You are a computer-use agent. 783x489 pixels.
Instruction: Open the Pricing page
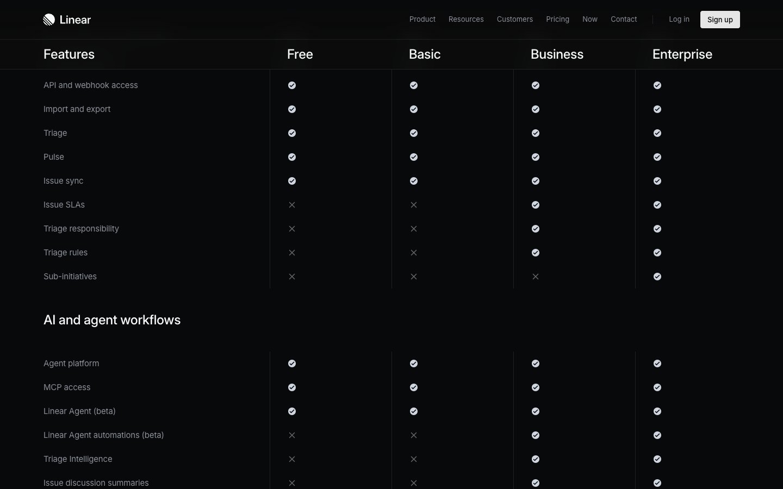pyautogui.click(x=557, y=20)
